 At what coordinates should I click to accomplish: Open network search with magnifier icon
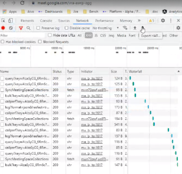pyautogui.click(x=29, y=28)
